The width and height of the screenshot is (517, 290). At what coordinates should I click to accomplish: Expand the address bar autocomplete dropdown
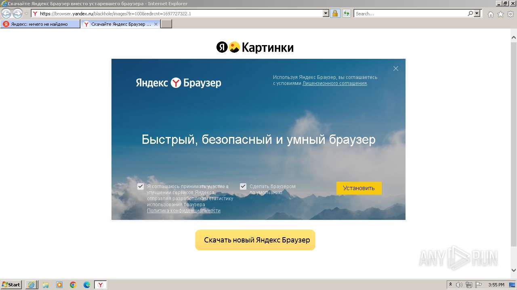click(x=326, y=13)
